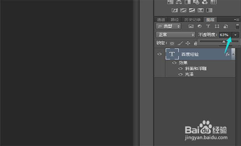Lock position move-arrows icon
The width and height of the screenshot is (241, 146).
click(188, 43)
